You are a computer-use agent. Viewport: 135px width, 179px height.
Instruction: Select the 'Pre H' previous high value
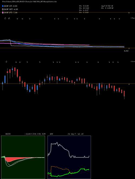click(84, 8)
